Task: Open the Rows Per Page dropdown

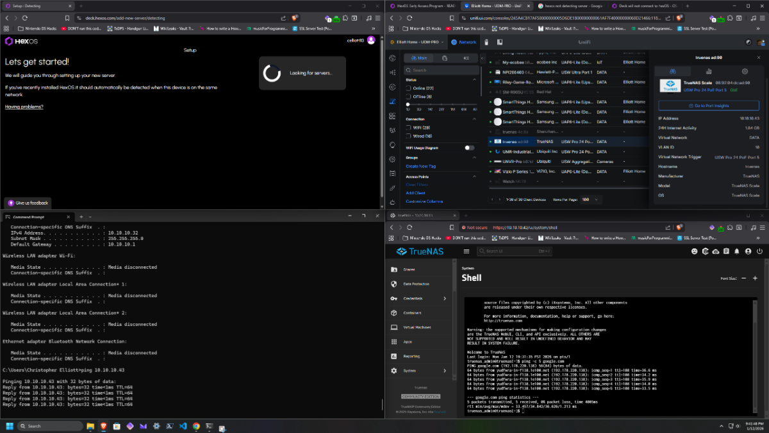Action: click(591, 200)
